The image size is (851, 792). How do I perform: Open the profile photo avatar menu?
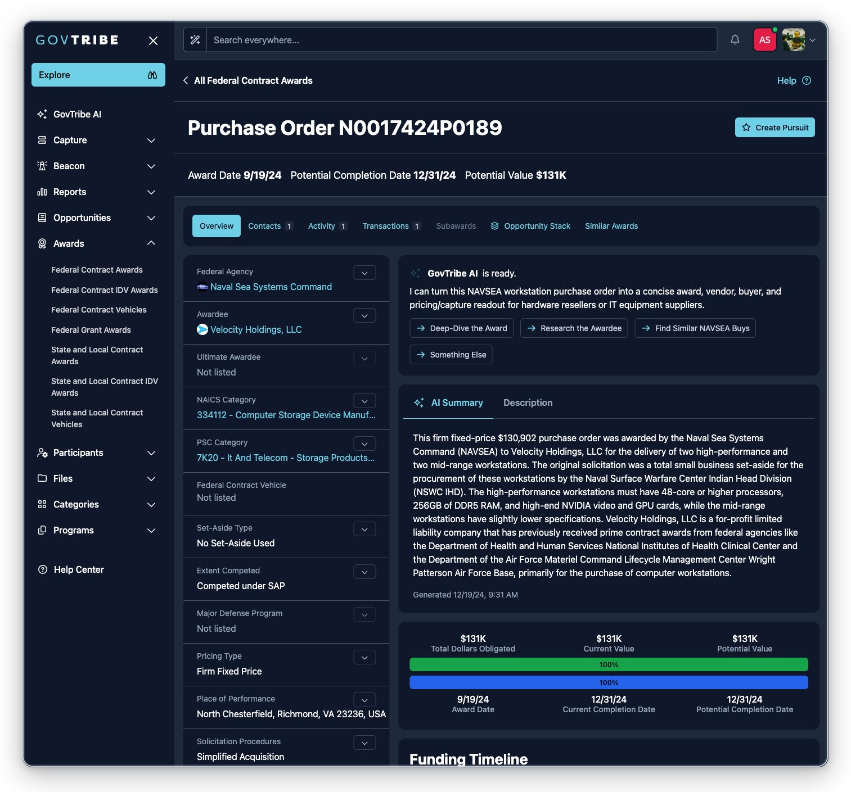tap(794, 40)
